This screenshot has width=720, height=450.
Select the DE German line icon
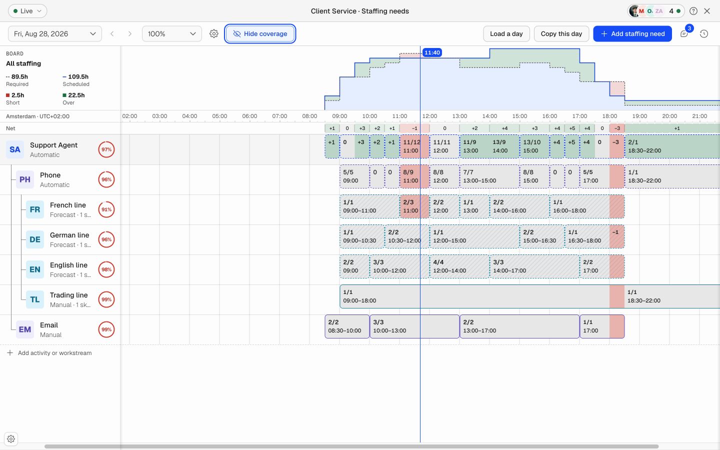[35, 239]
